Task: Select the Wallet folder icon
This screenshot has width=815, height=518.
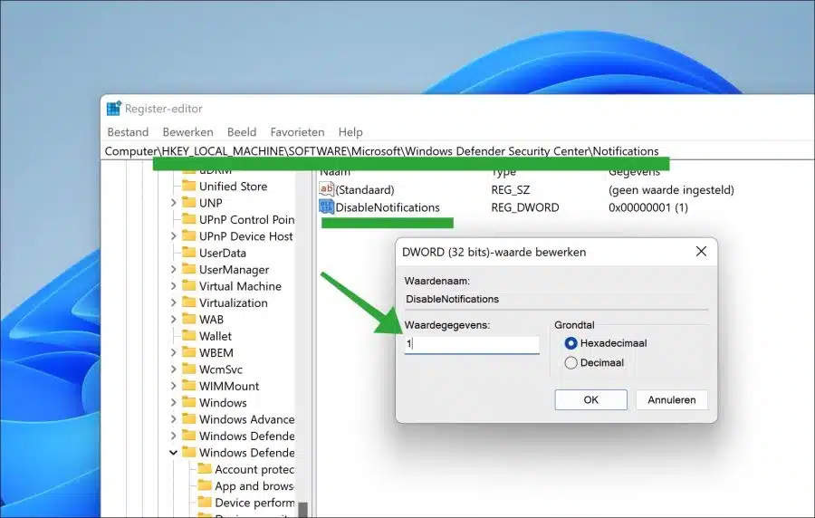Action: coord(189,335)
